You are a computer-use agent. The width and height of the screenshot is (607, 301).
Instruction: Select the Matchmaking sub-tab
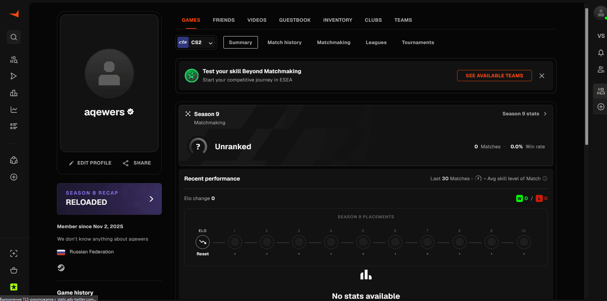pos(334,42)
